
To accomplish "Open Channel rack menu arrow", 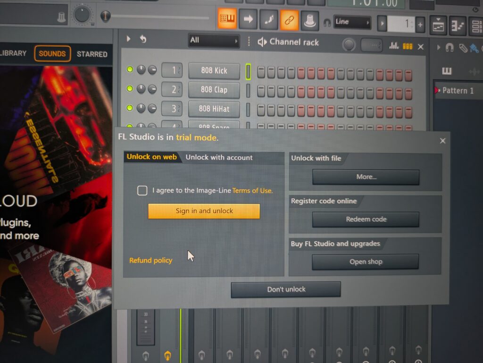I will tap(128, 39).
